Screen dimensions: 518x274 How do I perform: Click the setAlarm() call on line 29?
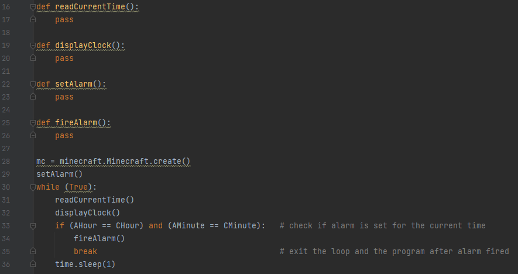click(60, 174)
